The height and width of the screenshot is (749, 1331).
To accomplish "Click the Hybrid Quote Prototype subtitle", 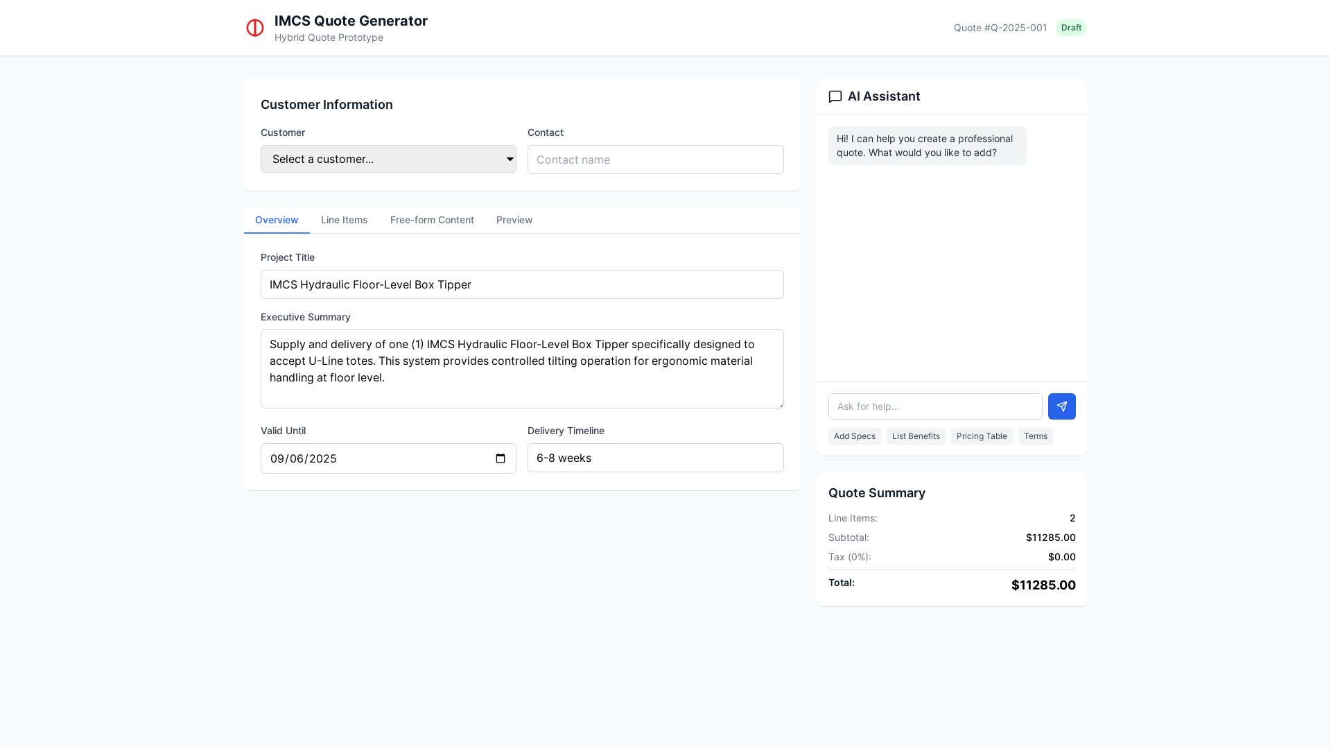I will point(329,37).
